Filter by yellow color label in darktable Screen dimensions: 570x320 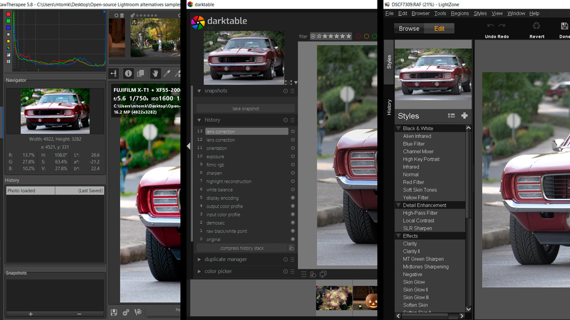(x=366, y=37)
